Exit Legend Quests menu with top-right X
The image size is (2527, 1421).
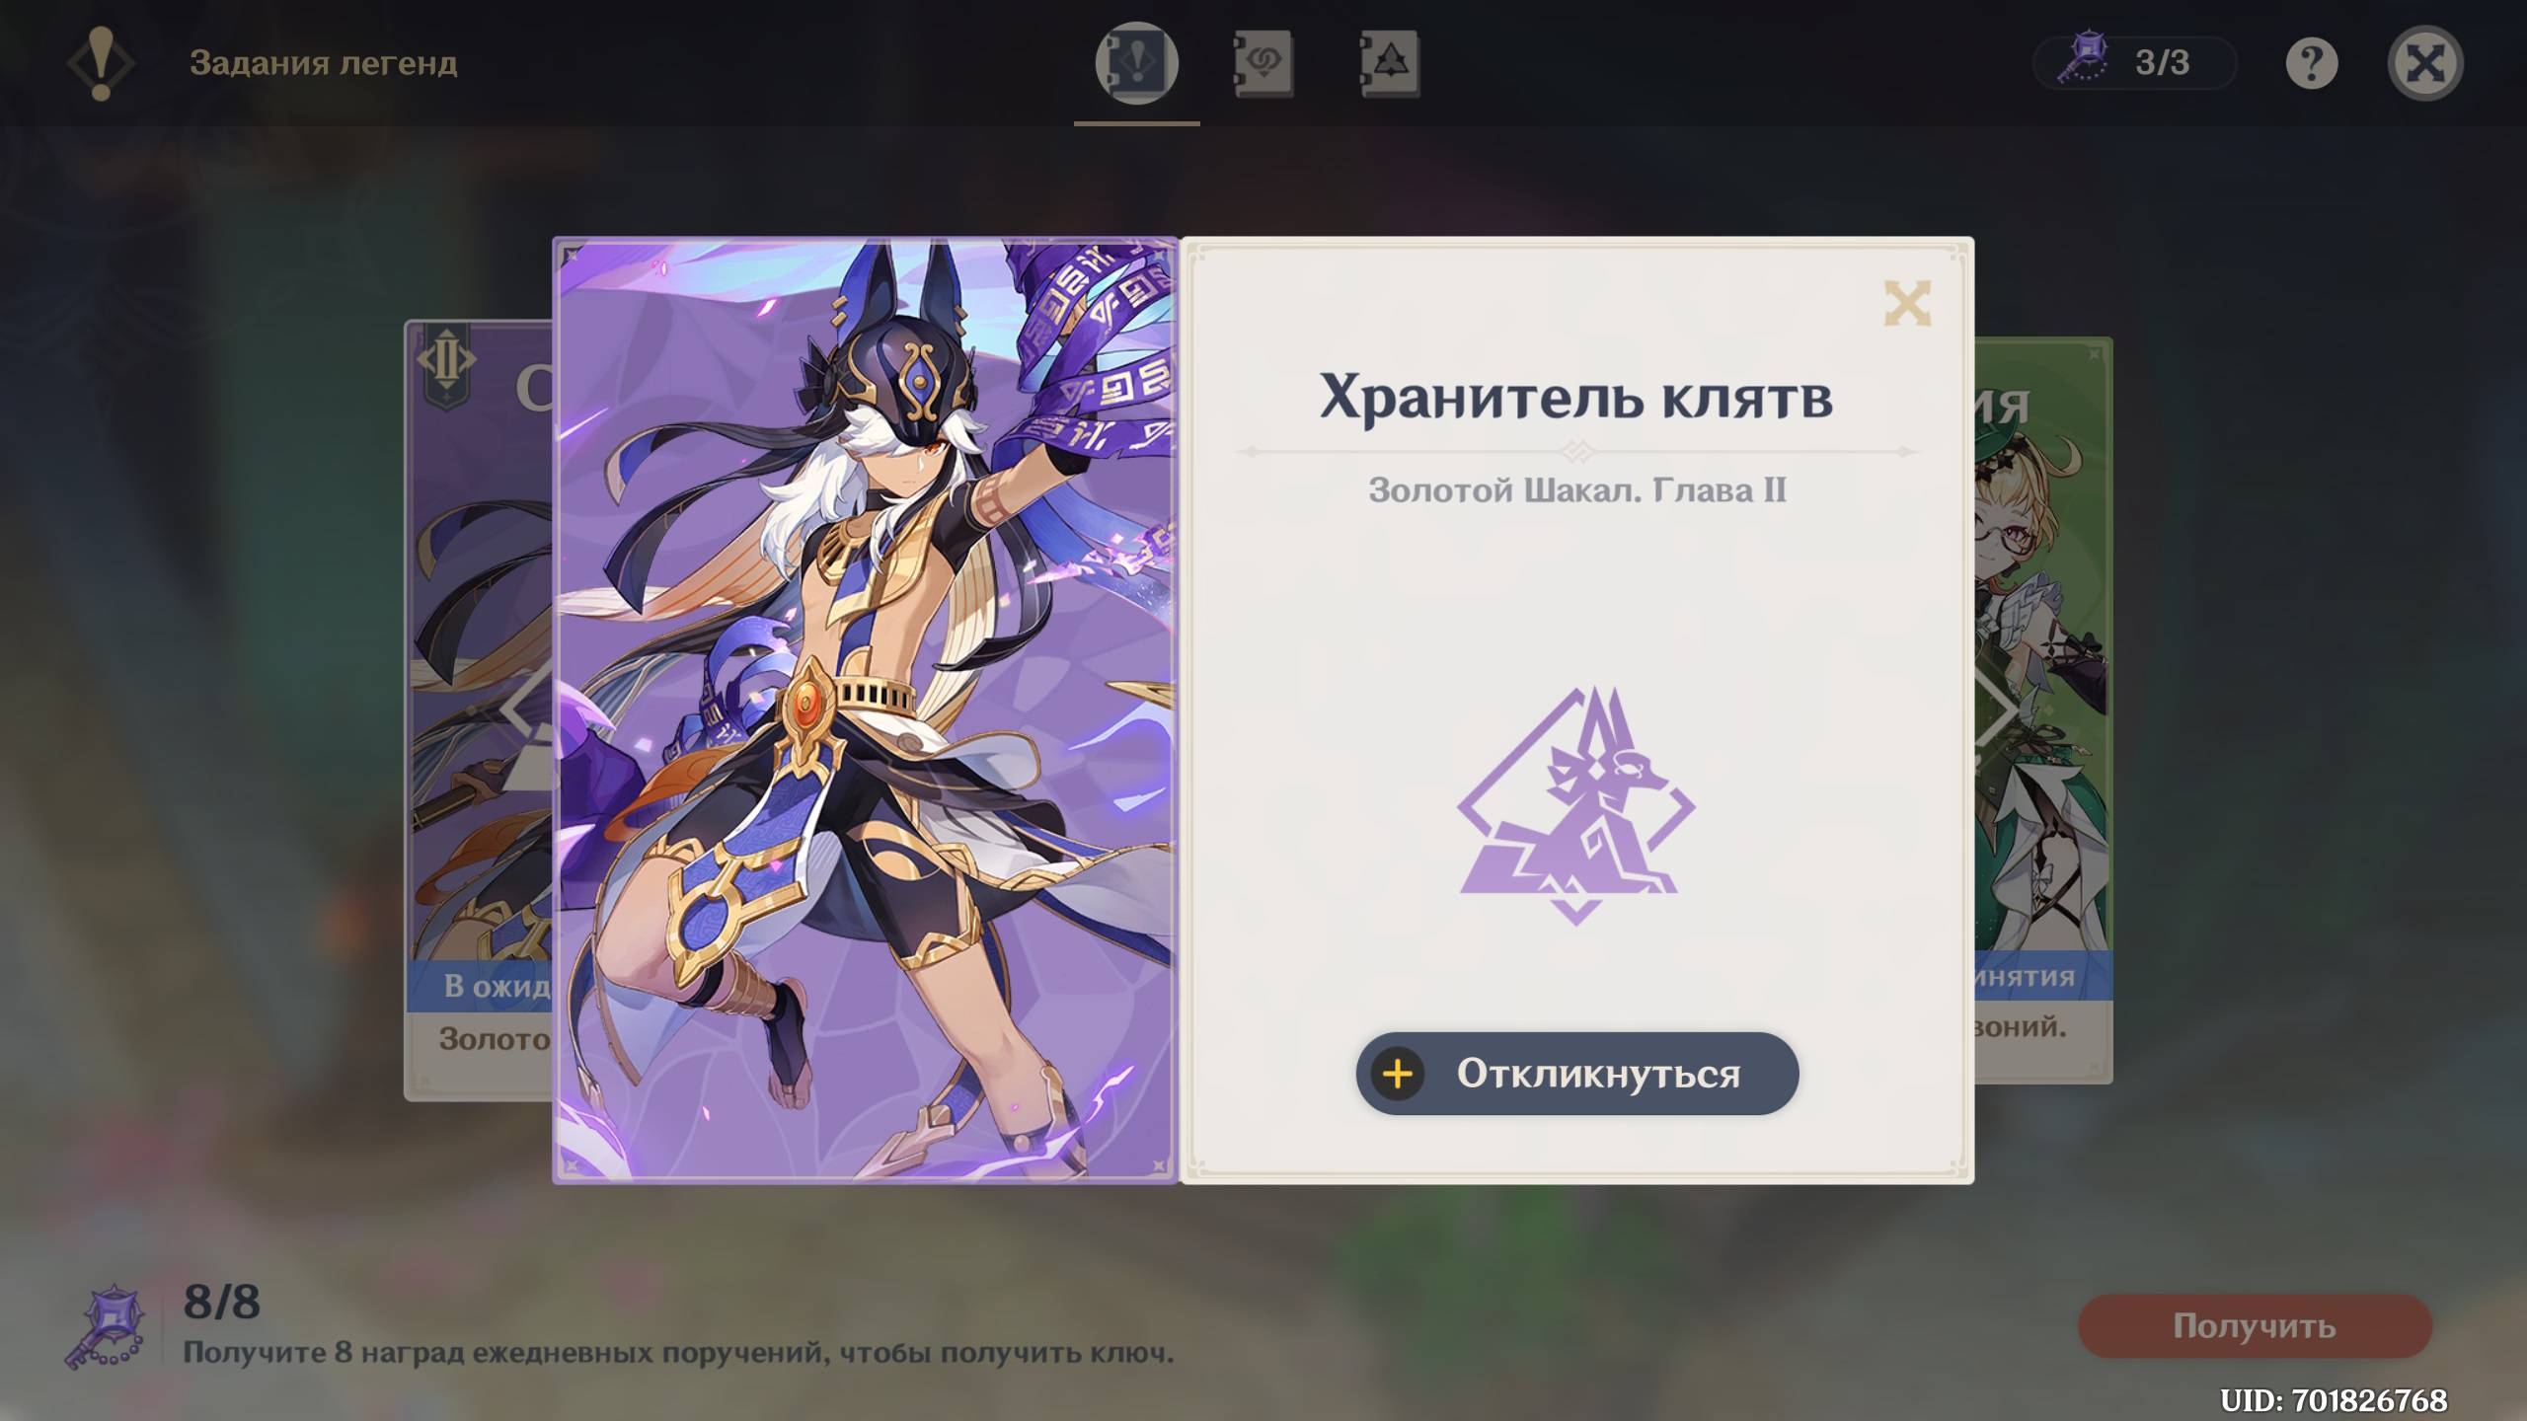[x=2425, y=63]
